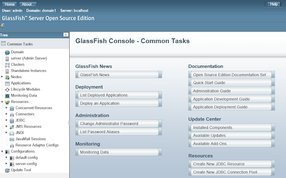The height and width of the screenshot is (178, 286).
Task: Click the server-config icon
Action: (x=12, y=164)
